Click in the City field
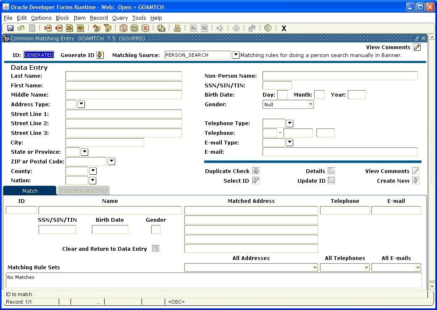Image resolution: width=437 pixels, height=310 pixels. pos(105,142)
